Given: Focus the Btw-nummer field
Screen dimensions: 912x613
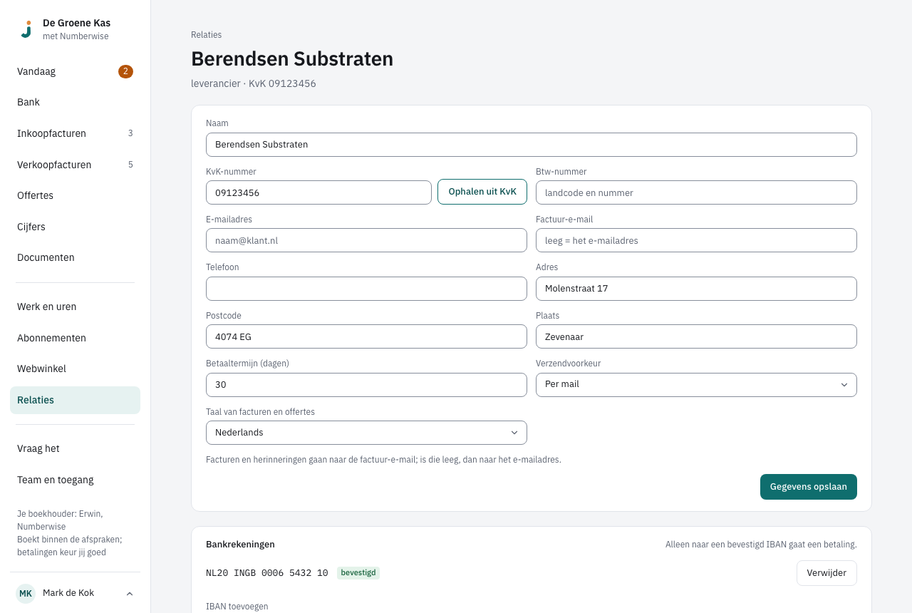Looking at the screenshot, I should 696,192.
